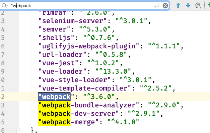The width and height of the screenshot is (210, 133).
Task: Click version value "^1.1.1"
Action: tap(164, 46)
